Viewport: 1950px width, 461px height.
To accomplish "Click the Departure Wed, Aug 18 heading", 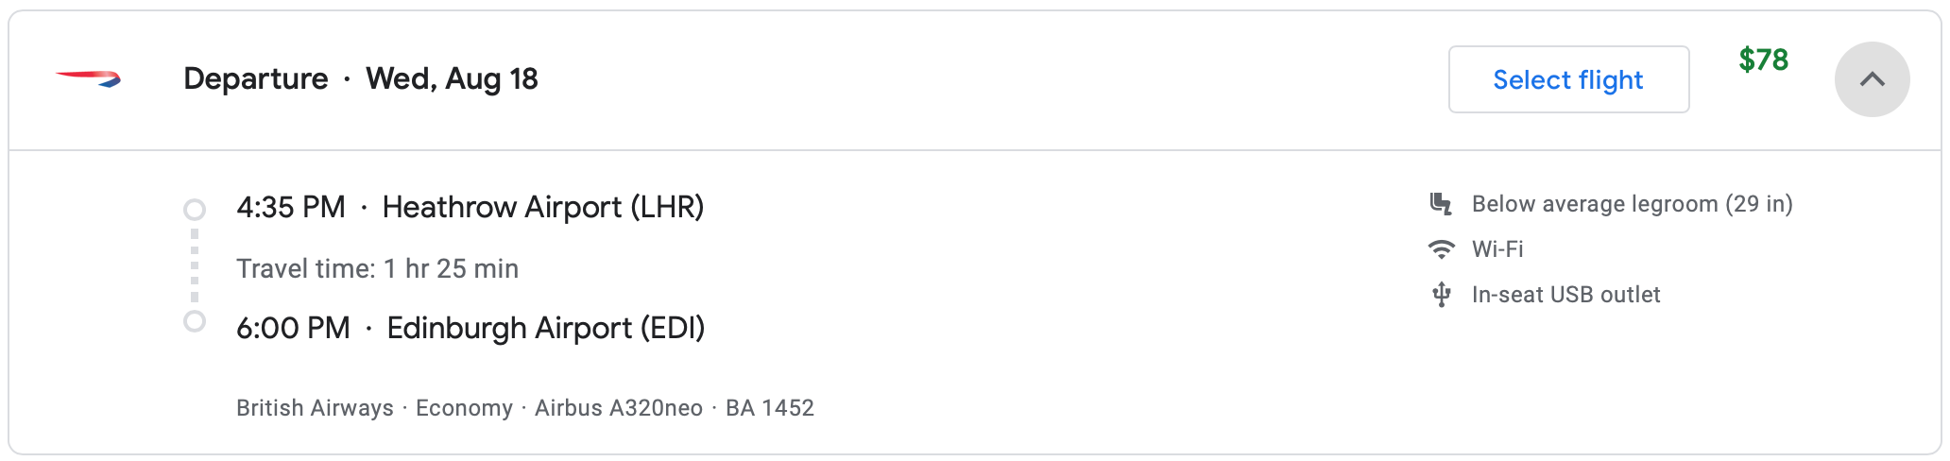I will pyautogui.click(x=361, y=78).
